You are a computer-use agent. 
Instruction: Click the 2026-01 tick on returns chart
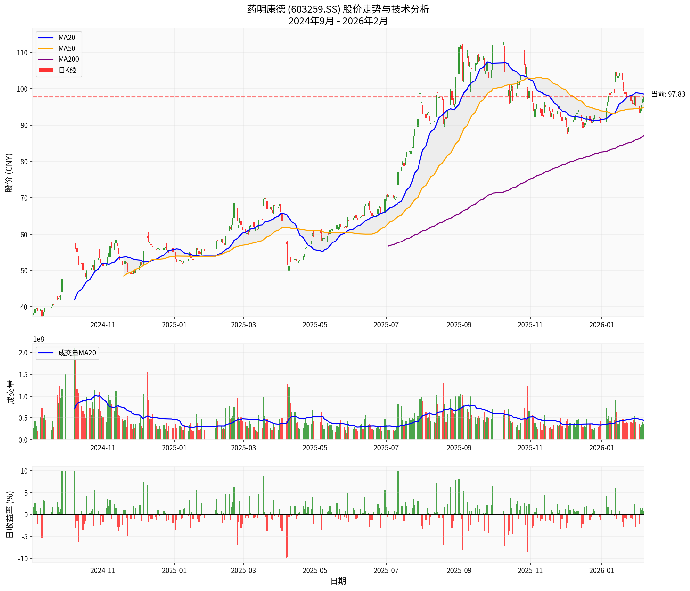pos(601,570)
